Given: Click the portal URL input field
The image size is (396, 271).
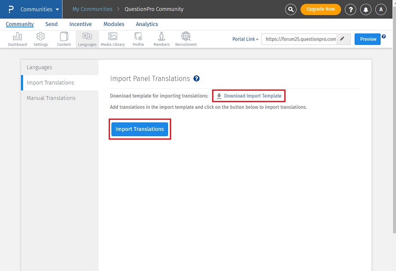Looking at the screenshot, I should coord(299,39).
